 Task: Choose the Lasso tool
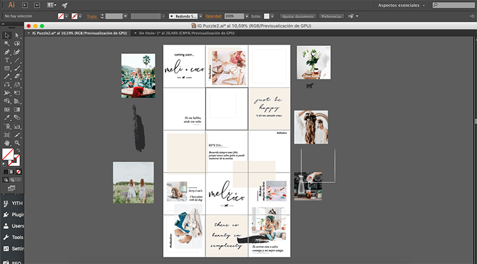coord(17,44)
